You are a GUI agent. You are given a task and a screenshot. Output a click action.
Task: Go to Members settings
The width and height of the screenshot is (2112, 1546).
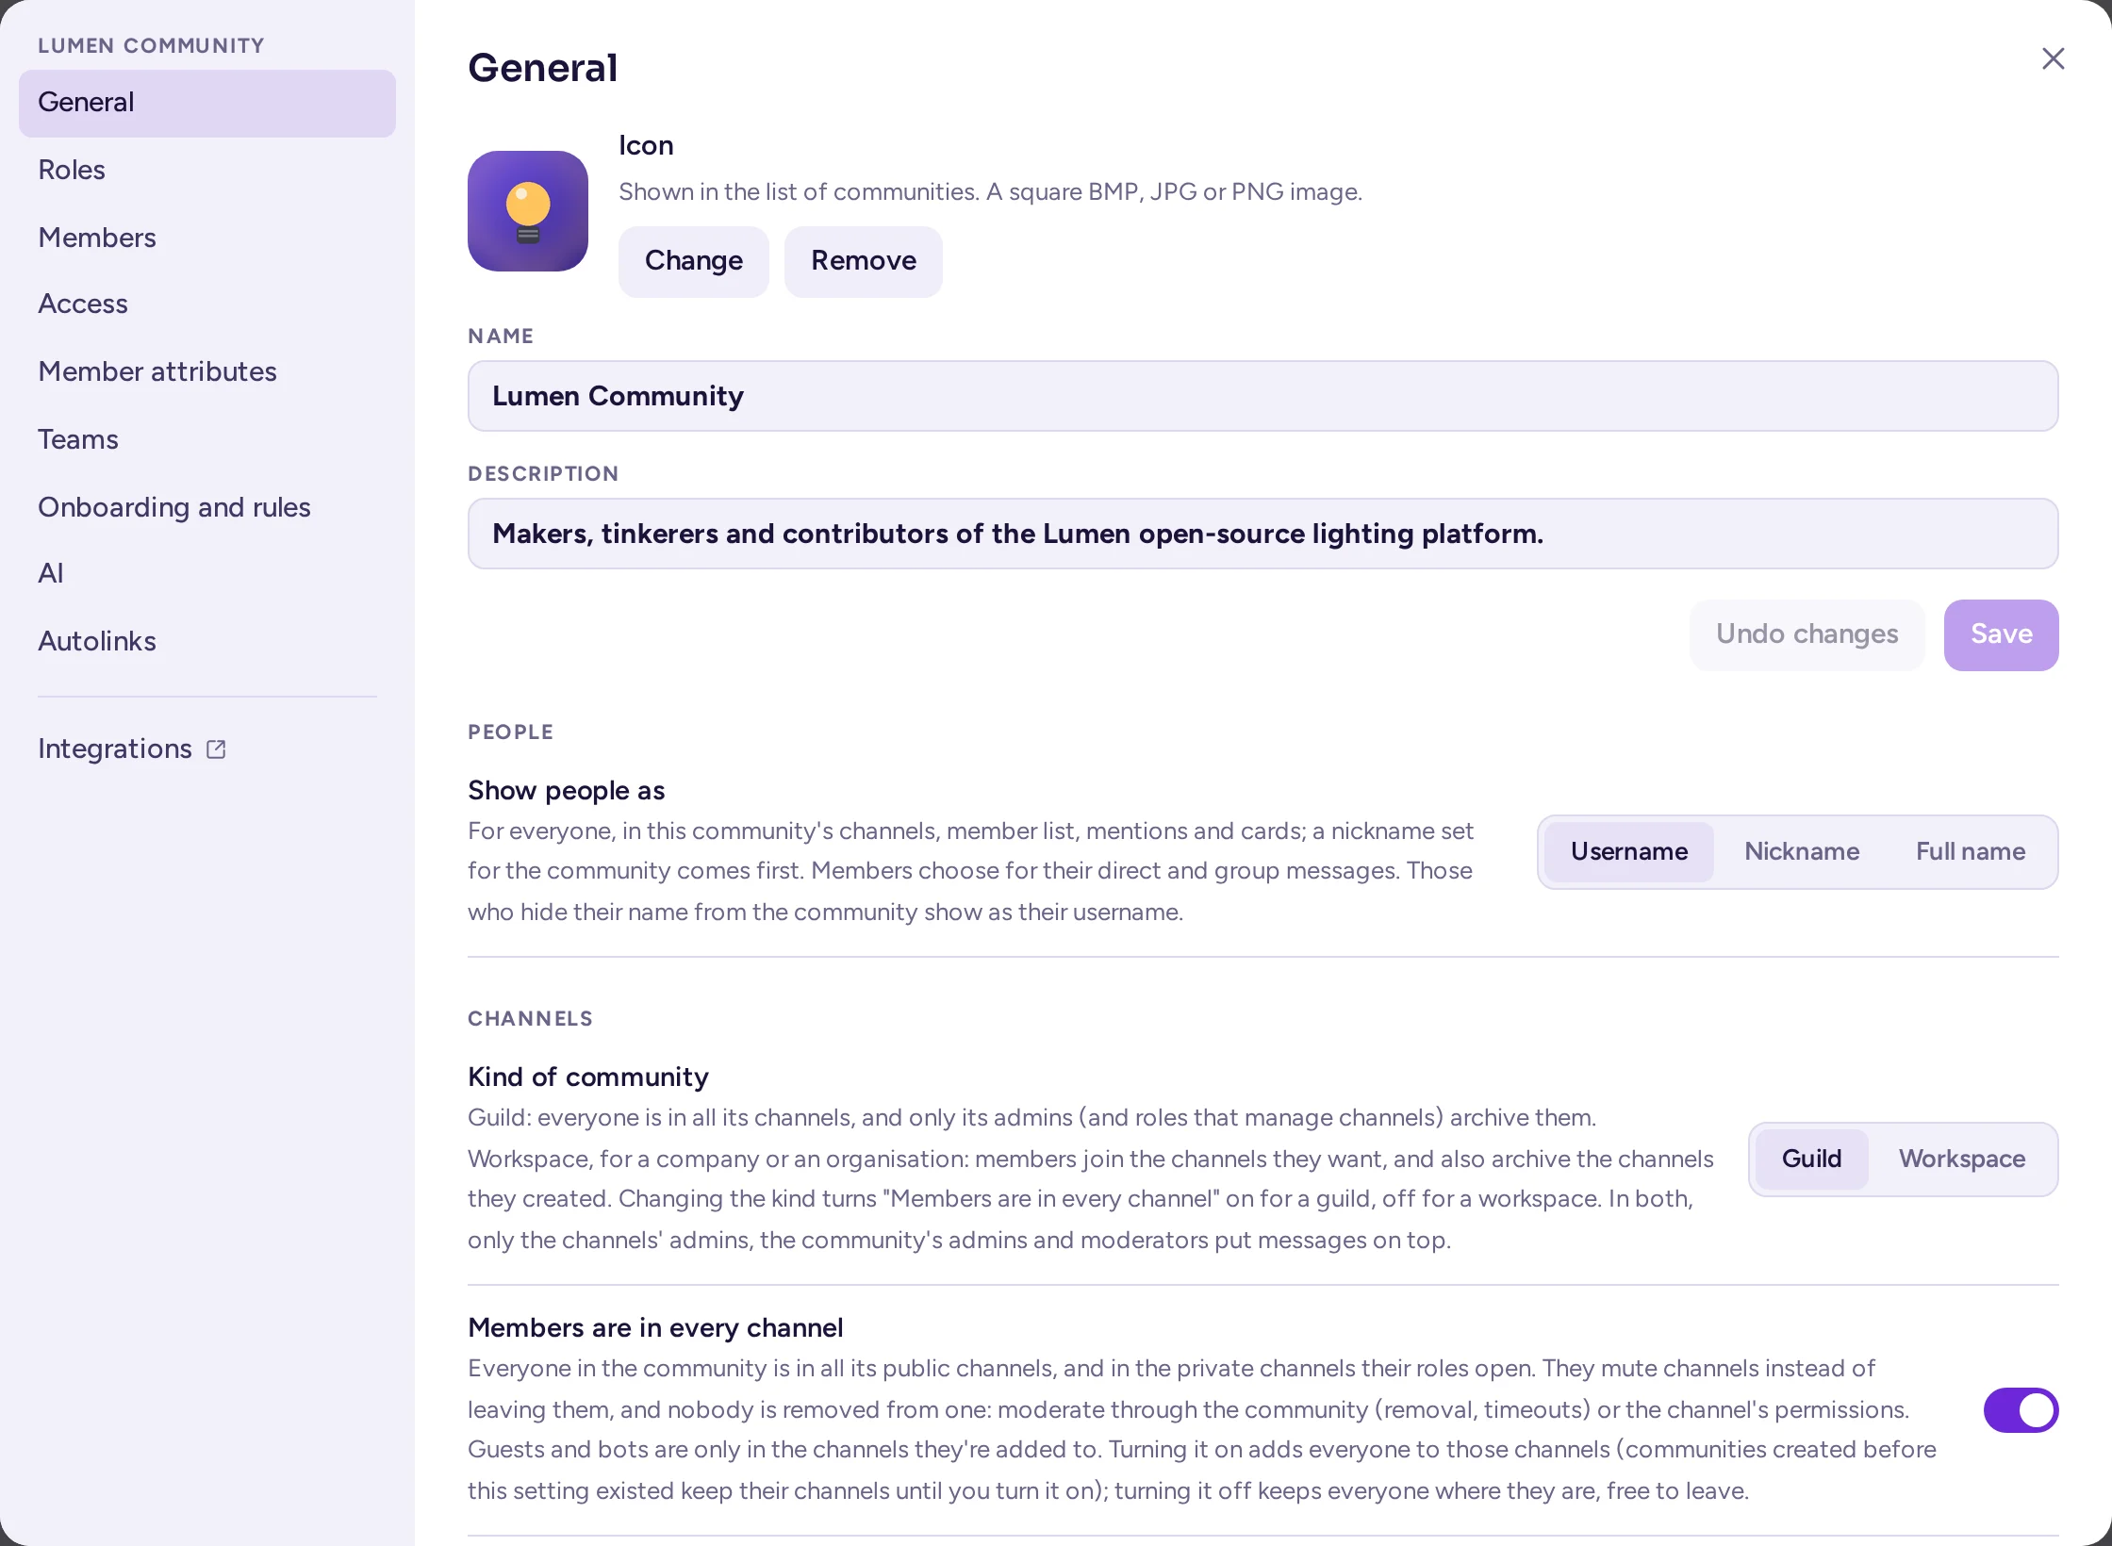pos(207,238)
